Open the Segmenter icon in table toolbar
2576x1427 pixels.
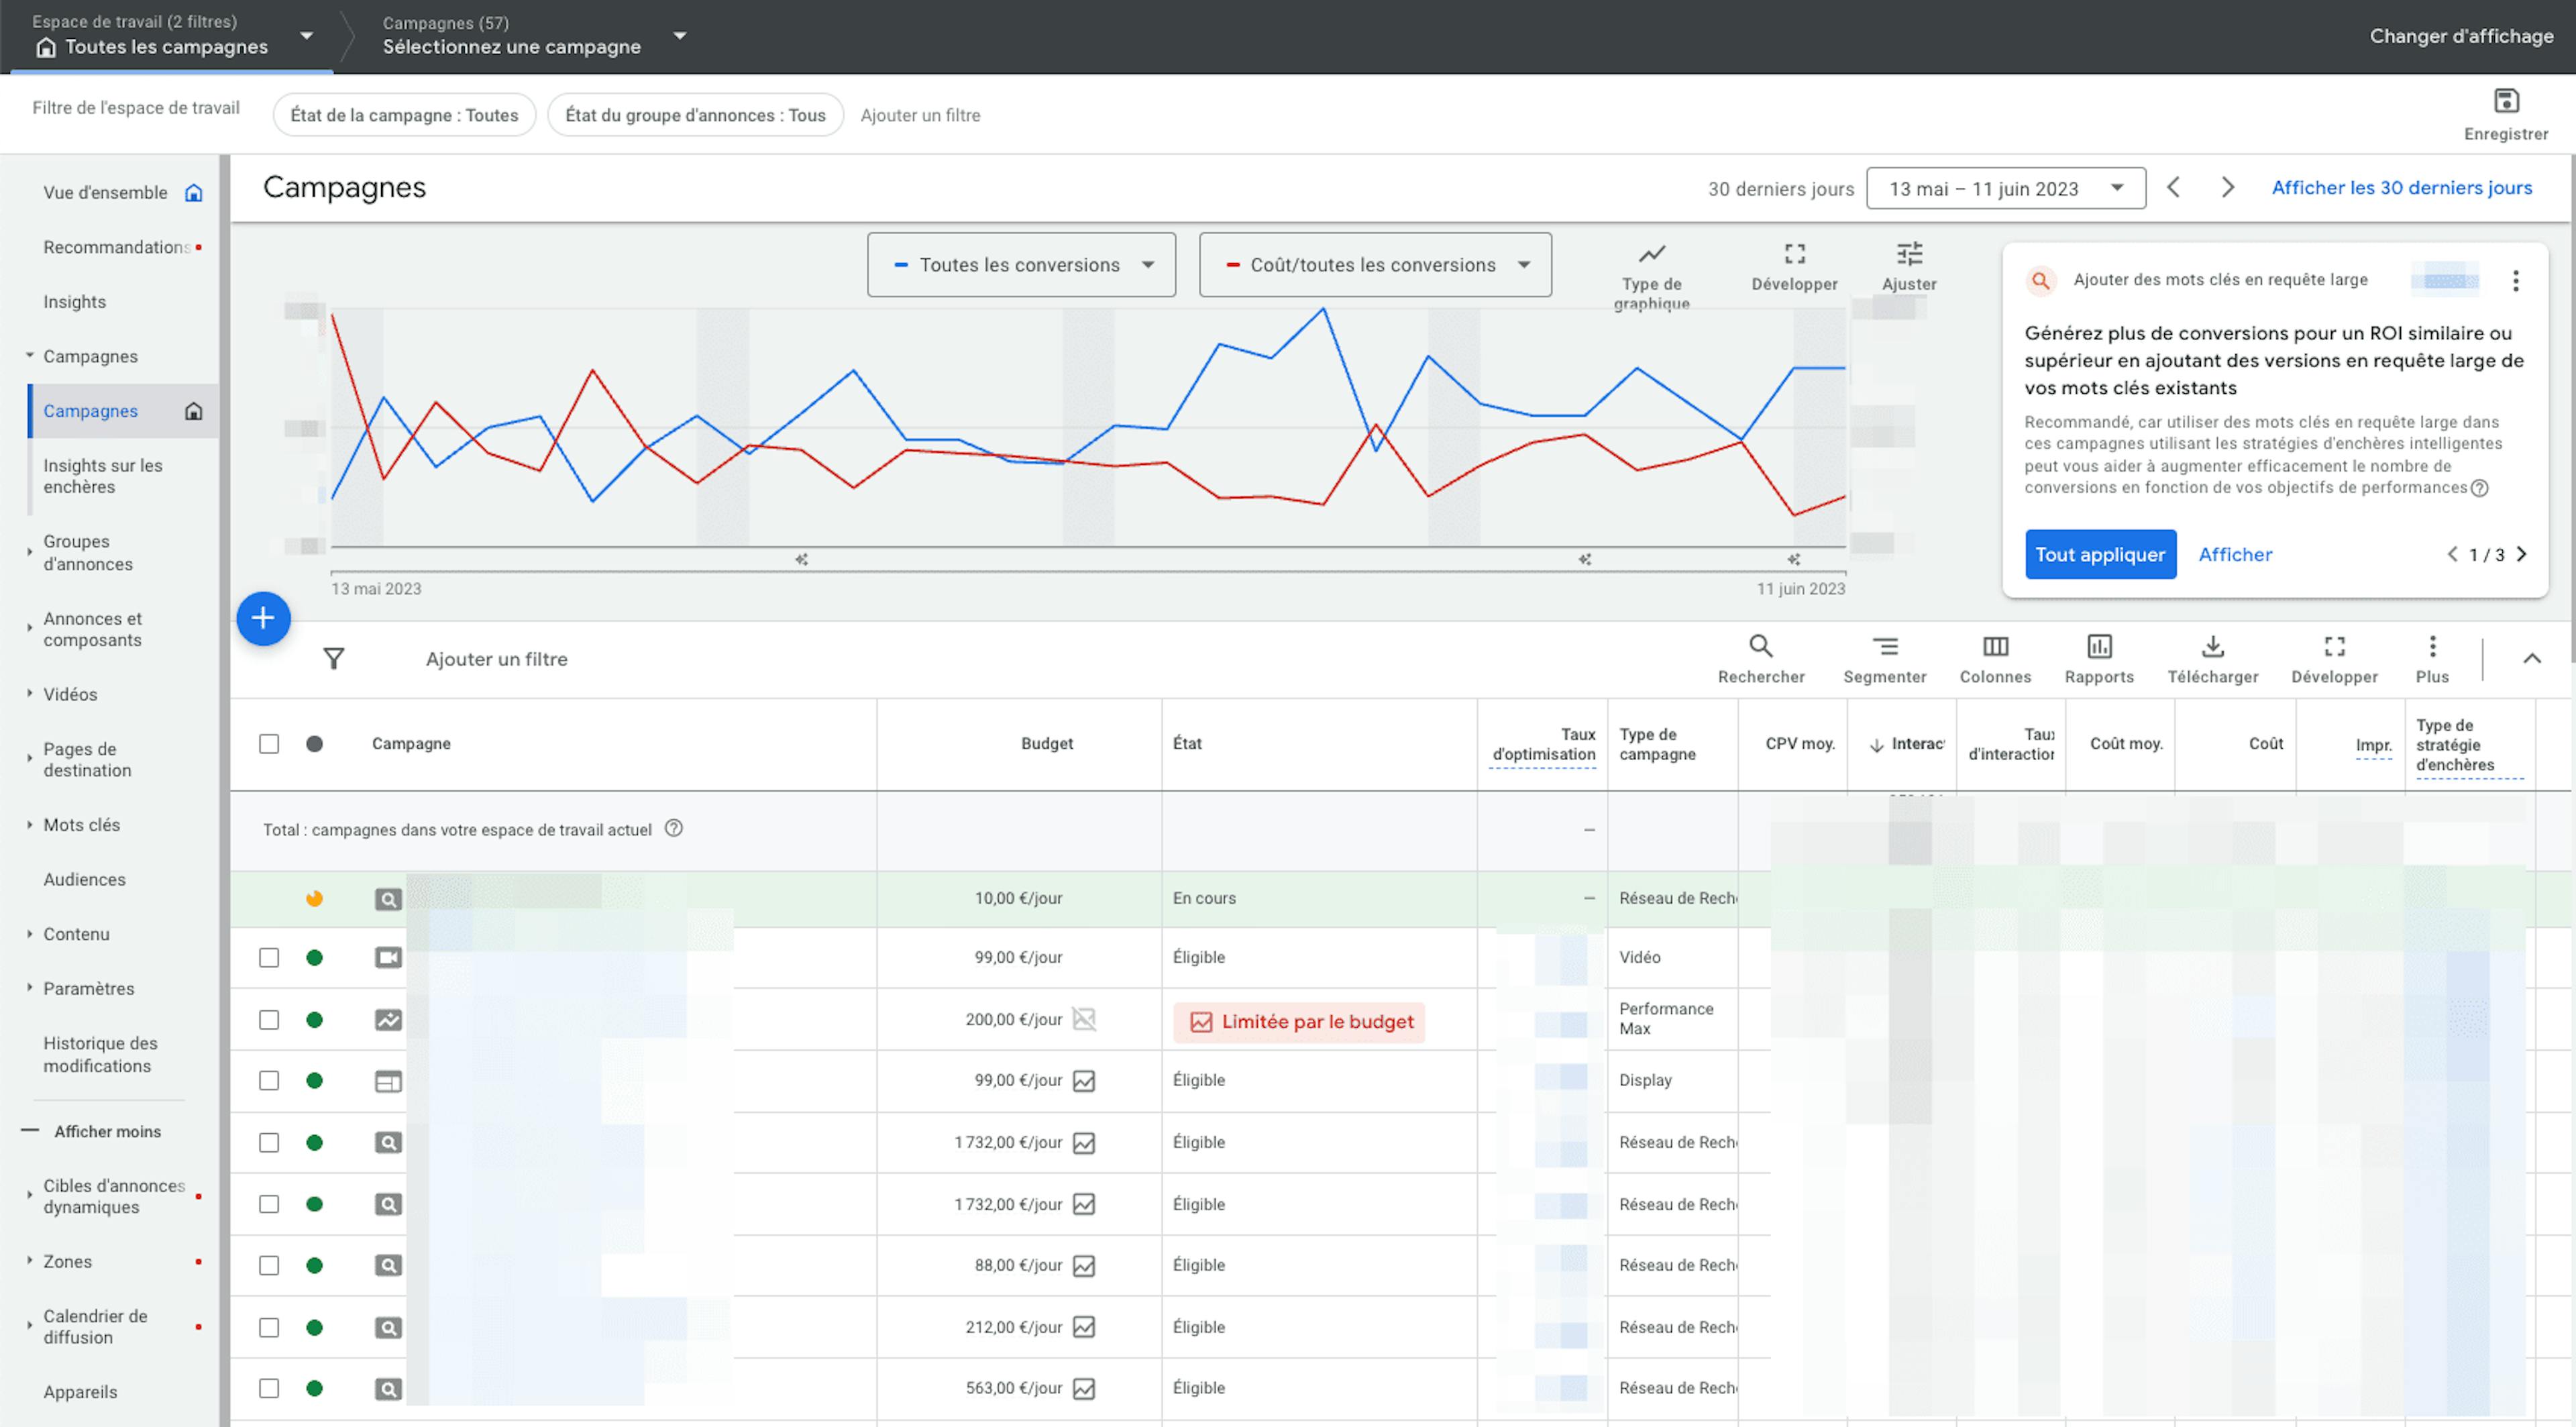(x=1884, y=647)
